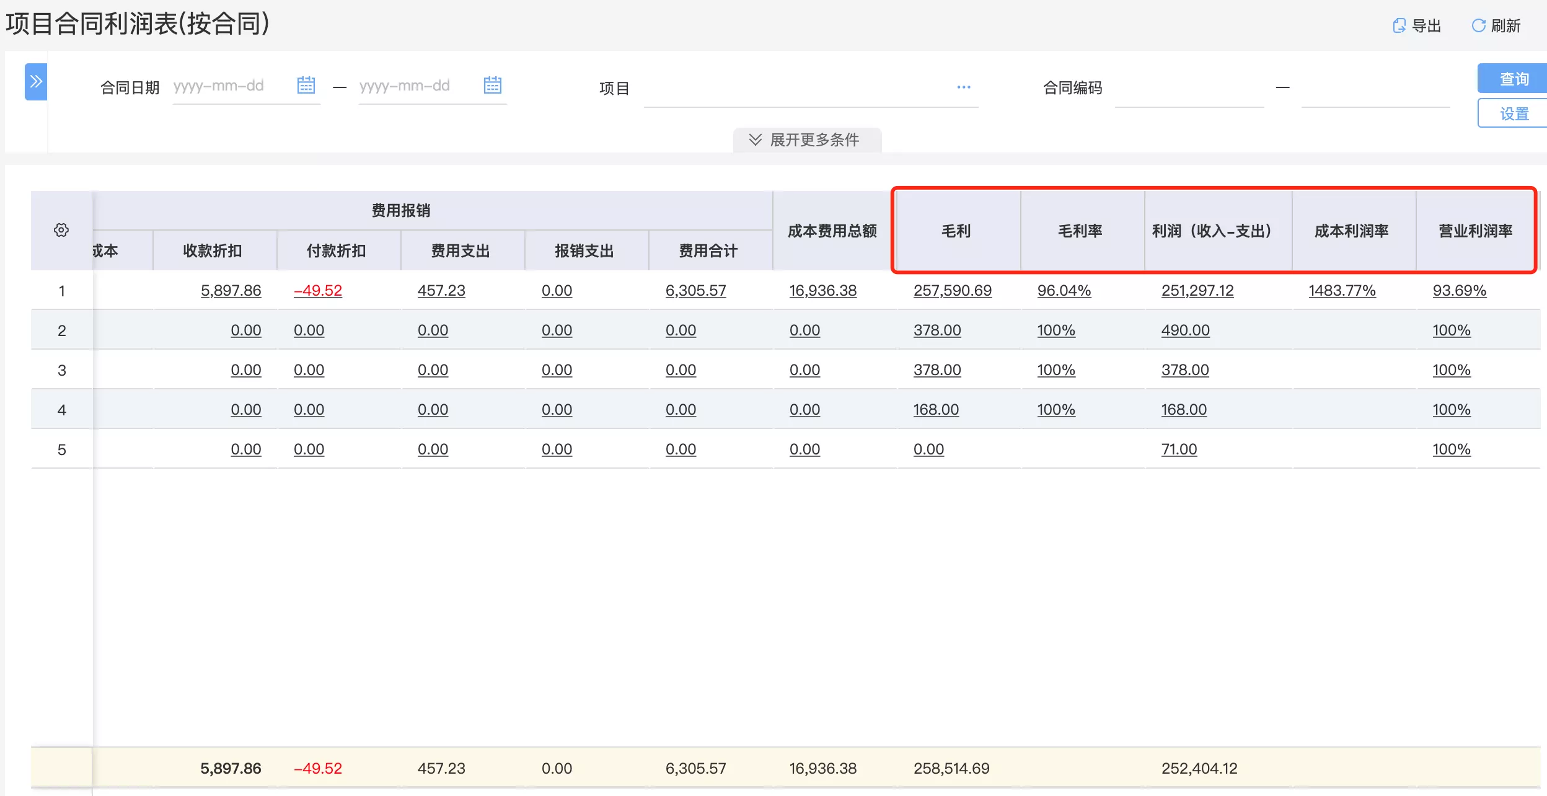1547x796 pixels.
Task: Click the 成本利润率 column header
Action: (1354, 231)
